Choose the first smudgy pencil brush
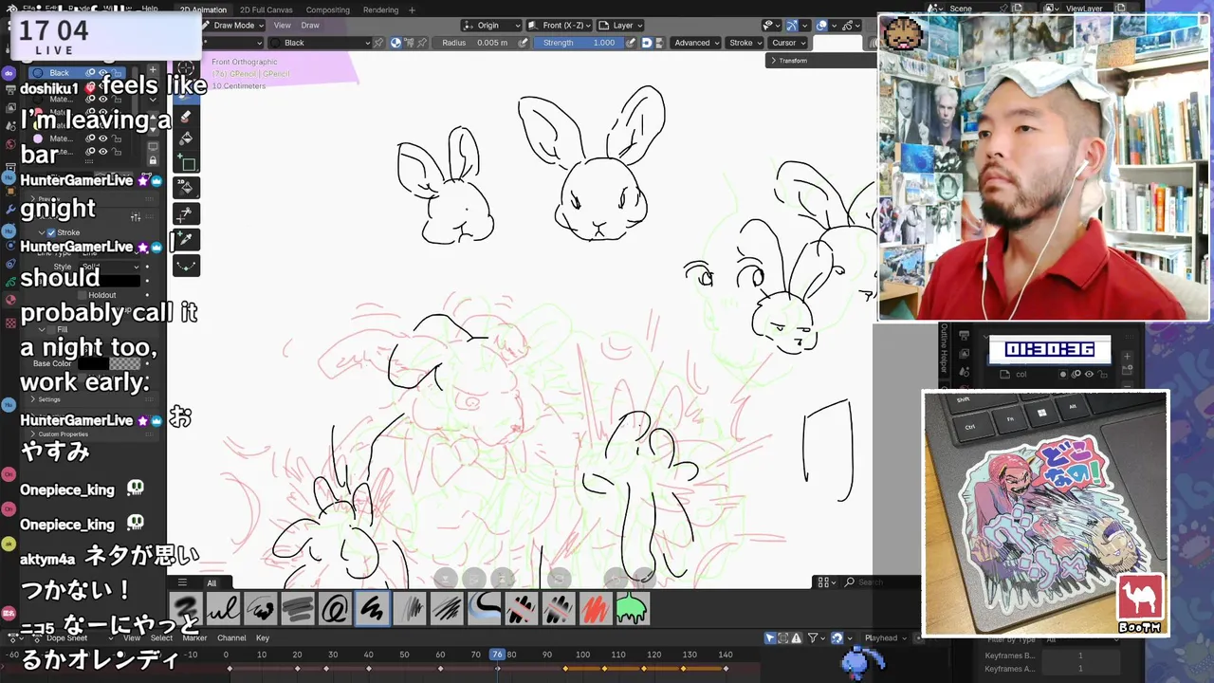Screen dimensions: 1214x683 (188, 608)
